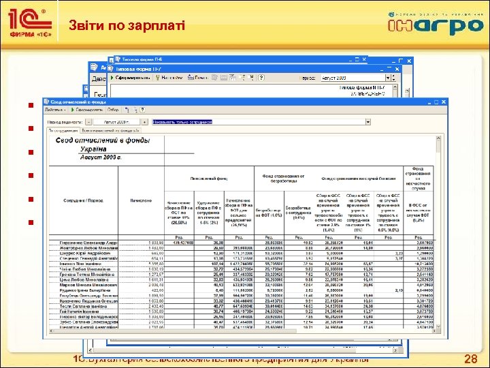
Task: Select the row for Жовтобрюх Любов Миколаївна
Action: pos(242,248)
